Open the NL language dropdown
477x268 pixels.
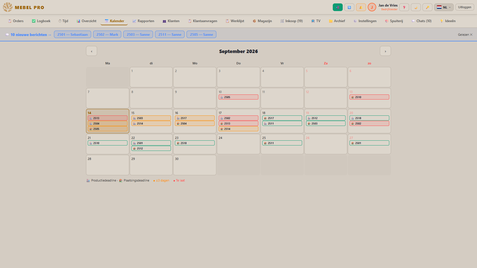point(444,7)
